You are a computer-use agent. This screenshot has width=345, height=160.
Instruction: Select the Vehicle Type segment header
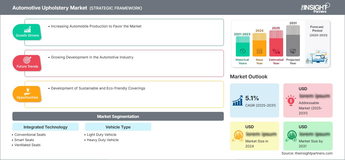[x=118, y=127]
